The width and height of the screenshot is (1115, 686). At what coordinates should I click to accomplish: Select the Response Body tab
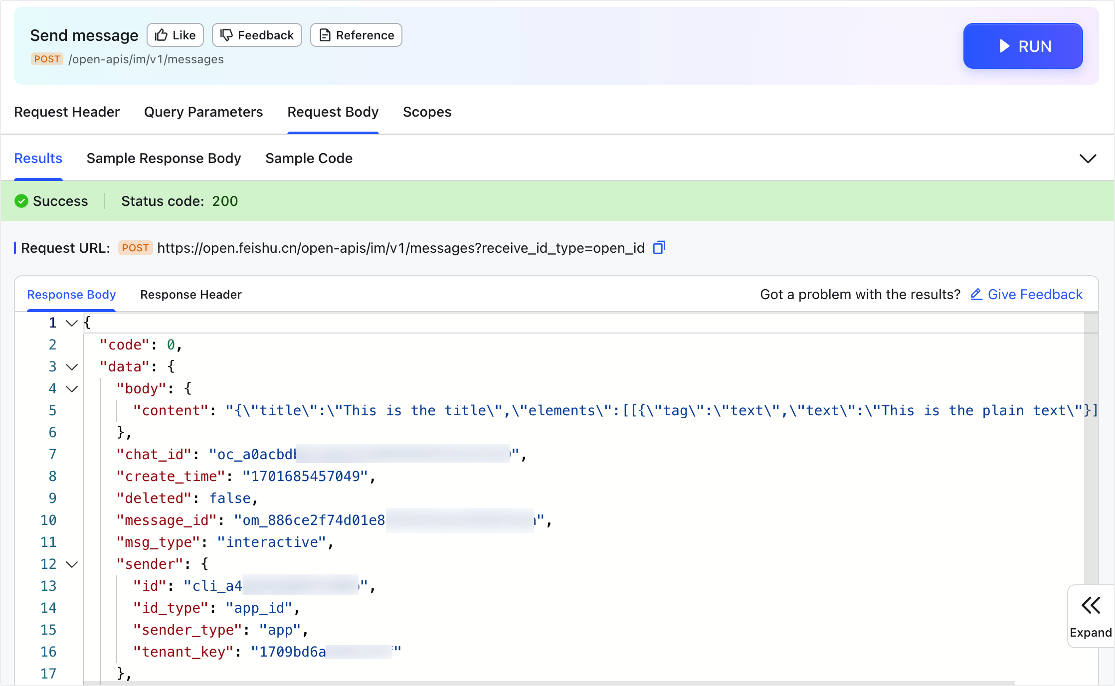point(71,295)
